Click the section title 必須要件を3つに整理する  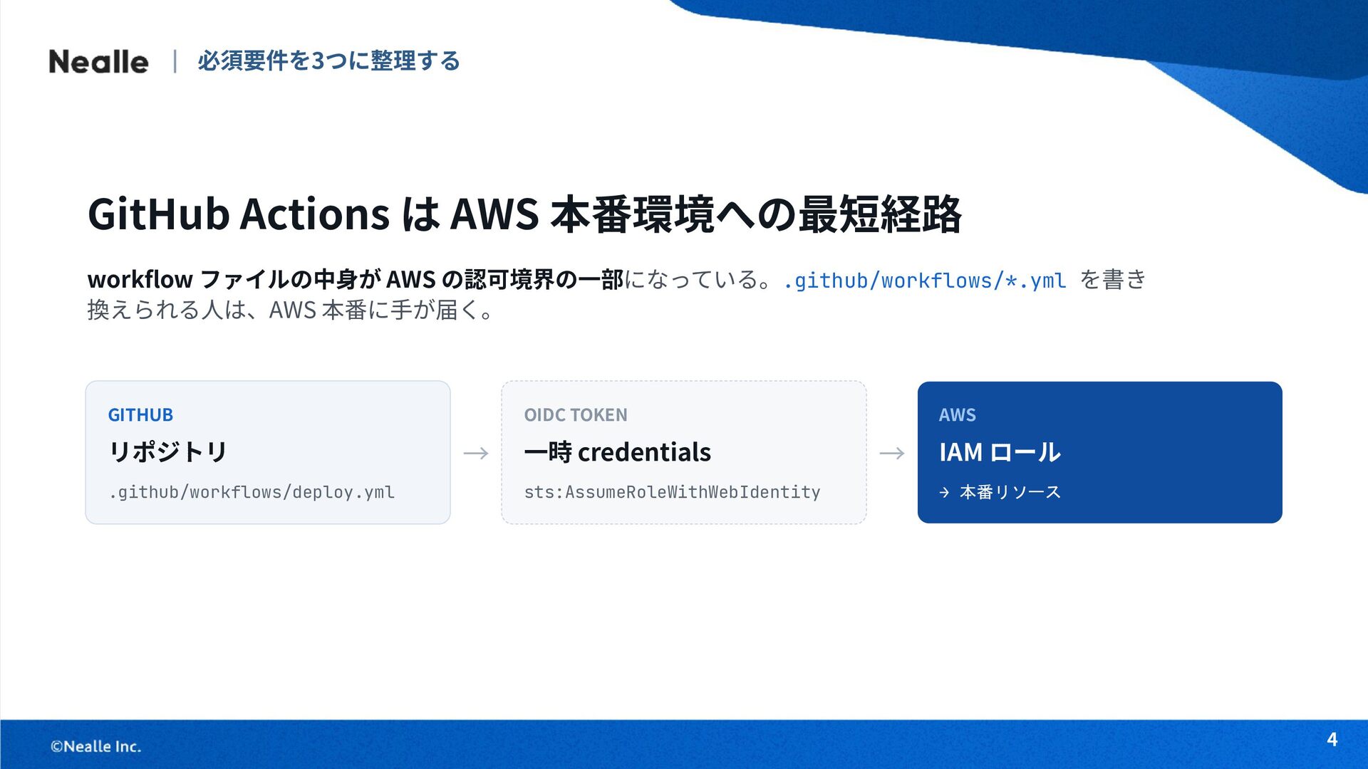pyautogui.click(x=329, y=61)
